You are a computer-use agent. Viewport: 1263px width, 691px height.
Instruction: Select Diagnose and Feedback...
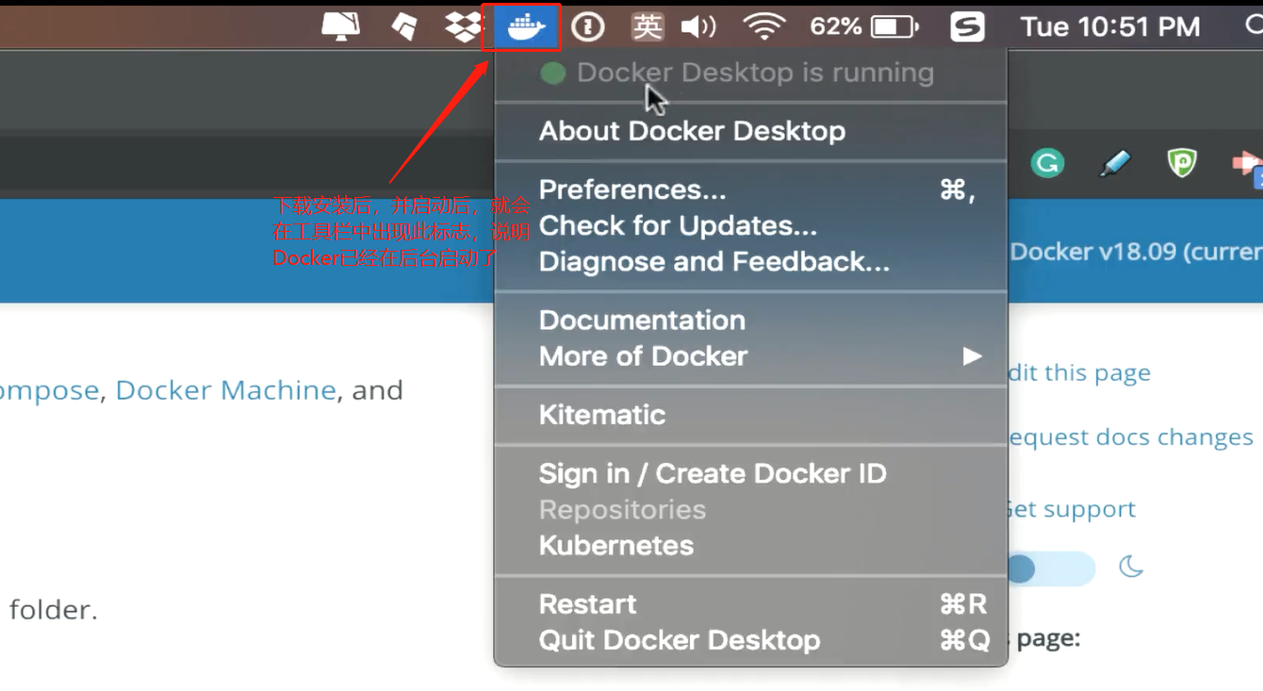750,262
